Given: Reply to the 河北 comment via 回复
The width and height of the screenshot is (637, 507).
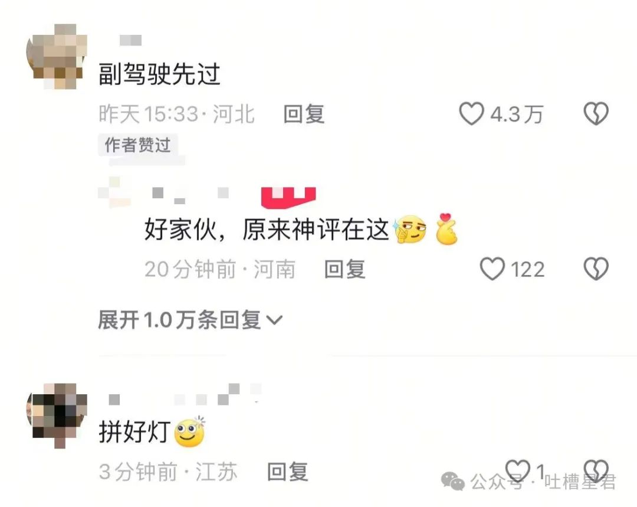Looking at the screenshot, I should (x=304, y=114).
